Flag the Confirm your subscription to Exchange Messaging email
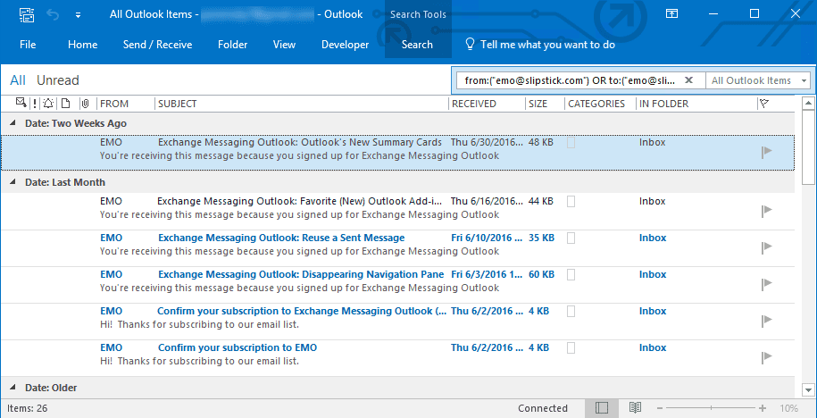This screenshot has width=817, height=418. [x=766, y=321]
